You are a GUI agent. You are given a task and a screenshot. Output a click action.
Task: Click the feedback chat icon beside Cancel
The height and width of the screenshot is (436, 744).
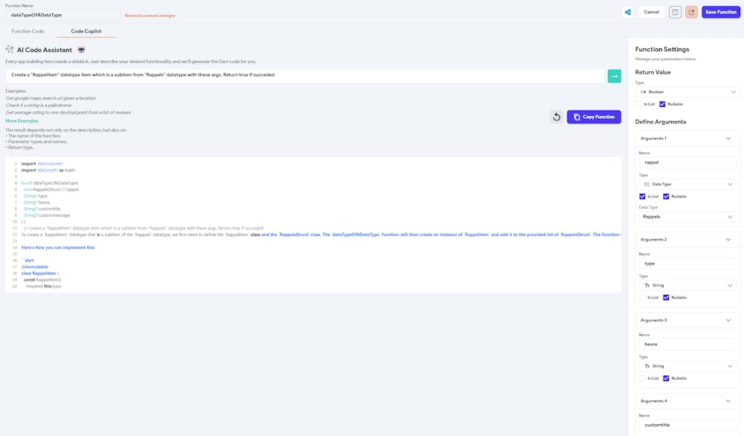[676, 12]
